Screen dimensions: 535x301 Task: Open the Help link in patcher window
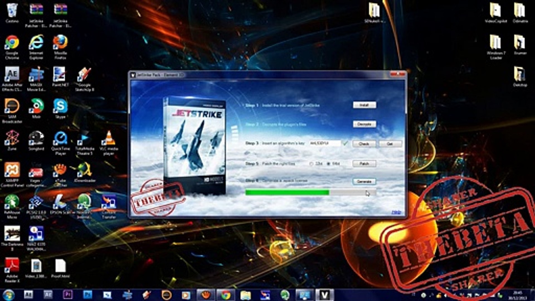(396, 212)
